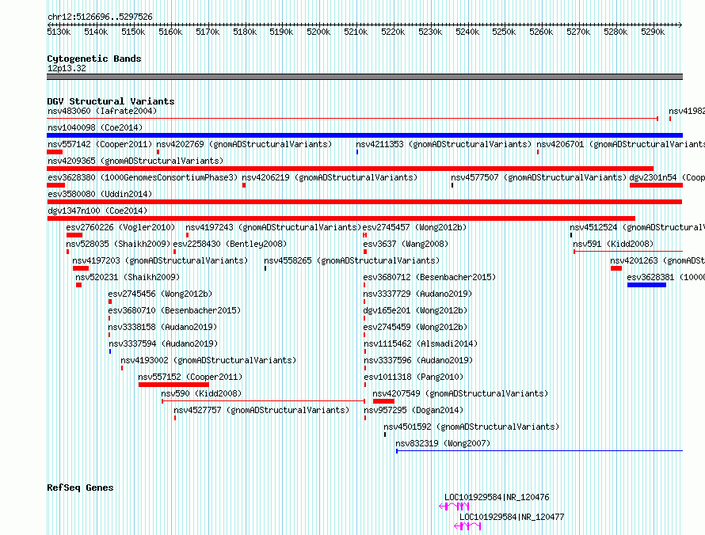This screenshot has height=535, width=705.
Task: Click the nsv557152 (Cooper2011) red bar
Action: pos(173,385)
